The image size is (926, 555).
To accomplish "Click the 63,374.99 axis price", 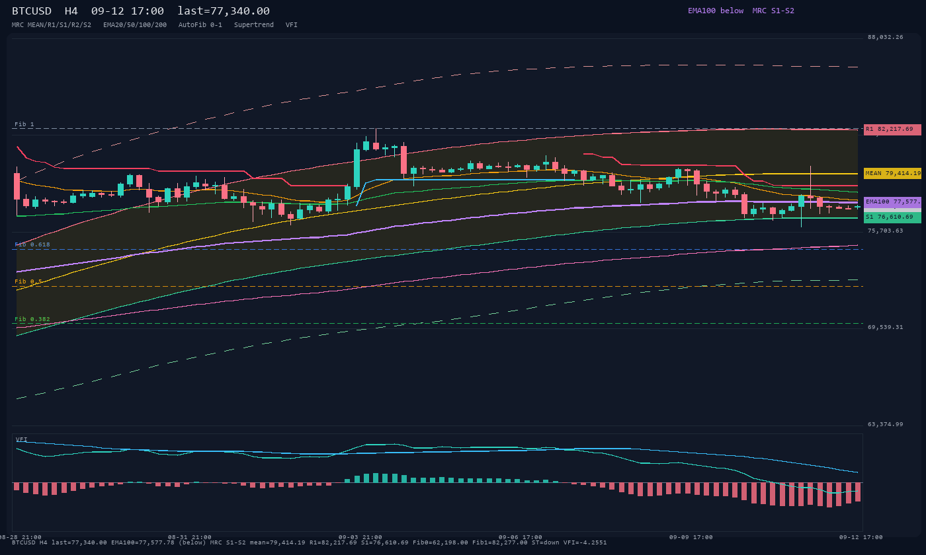I will pyautogui.click(x=886, y=424).
